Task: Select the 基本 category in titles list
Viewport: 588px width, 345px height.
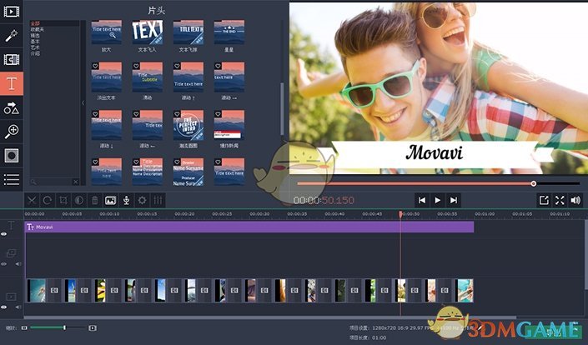Action: click(35, 41)
